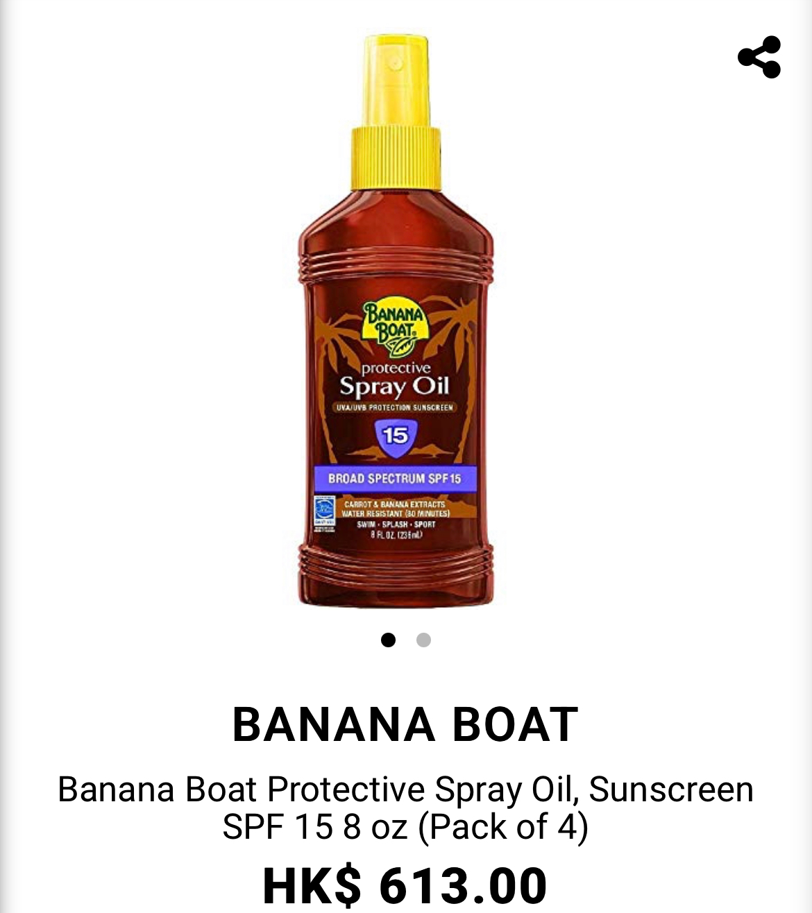Click the HK$ 613.00 price
The width and height of the screenshot is (812, 913).
coord(405,885)
